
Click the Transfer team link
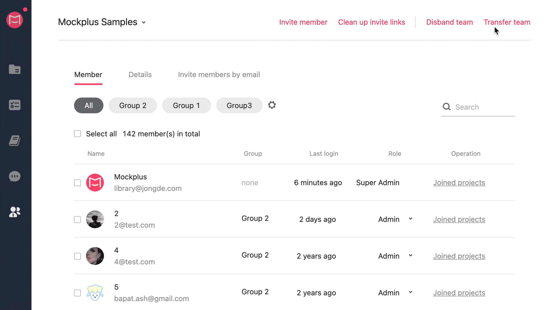coord(507,22)
